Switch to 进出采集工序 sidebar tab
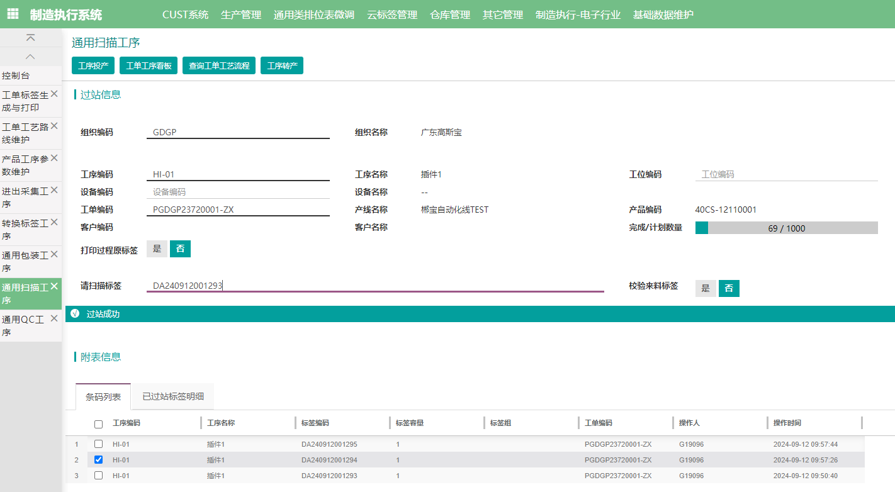 click(25, 198)
